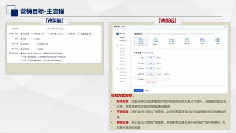The height and width of the screenshot is (133, 236).
Task: Expand step 2 section in left sidebar
Action: tap(117, 45)
